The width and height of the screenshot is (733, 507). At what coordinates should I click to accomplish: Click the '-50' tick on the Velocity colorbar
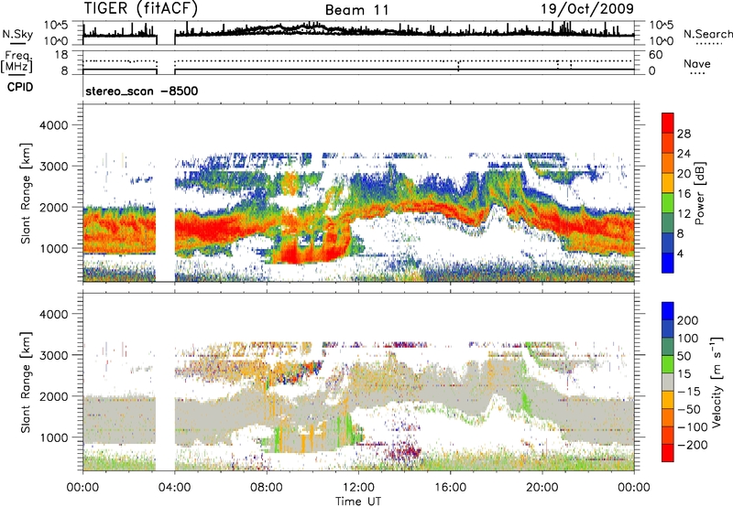pos(689,409)
